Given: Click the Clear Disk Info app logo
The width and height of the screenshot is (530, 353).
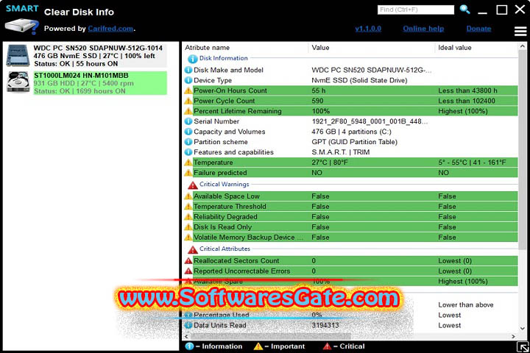Looking at the screenshot, I should pos(22,19).
